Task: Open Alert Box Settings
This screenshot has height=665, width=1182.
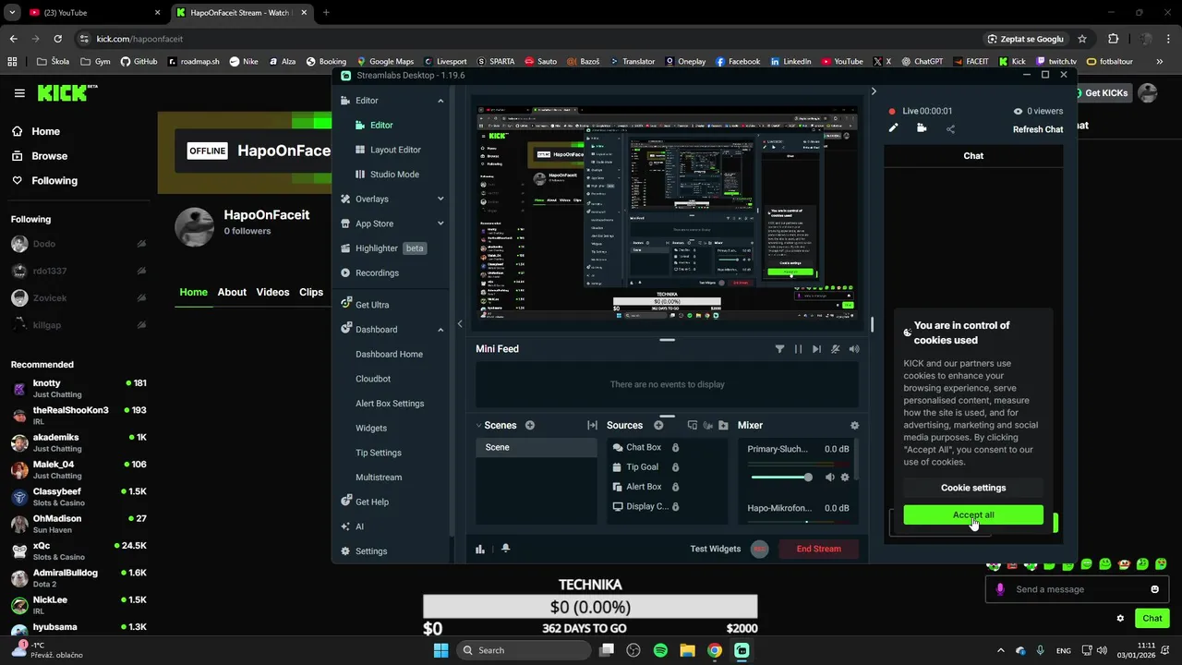Action: [x=390, y=404]
